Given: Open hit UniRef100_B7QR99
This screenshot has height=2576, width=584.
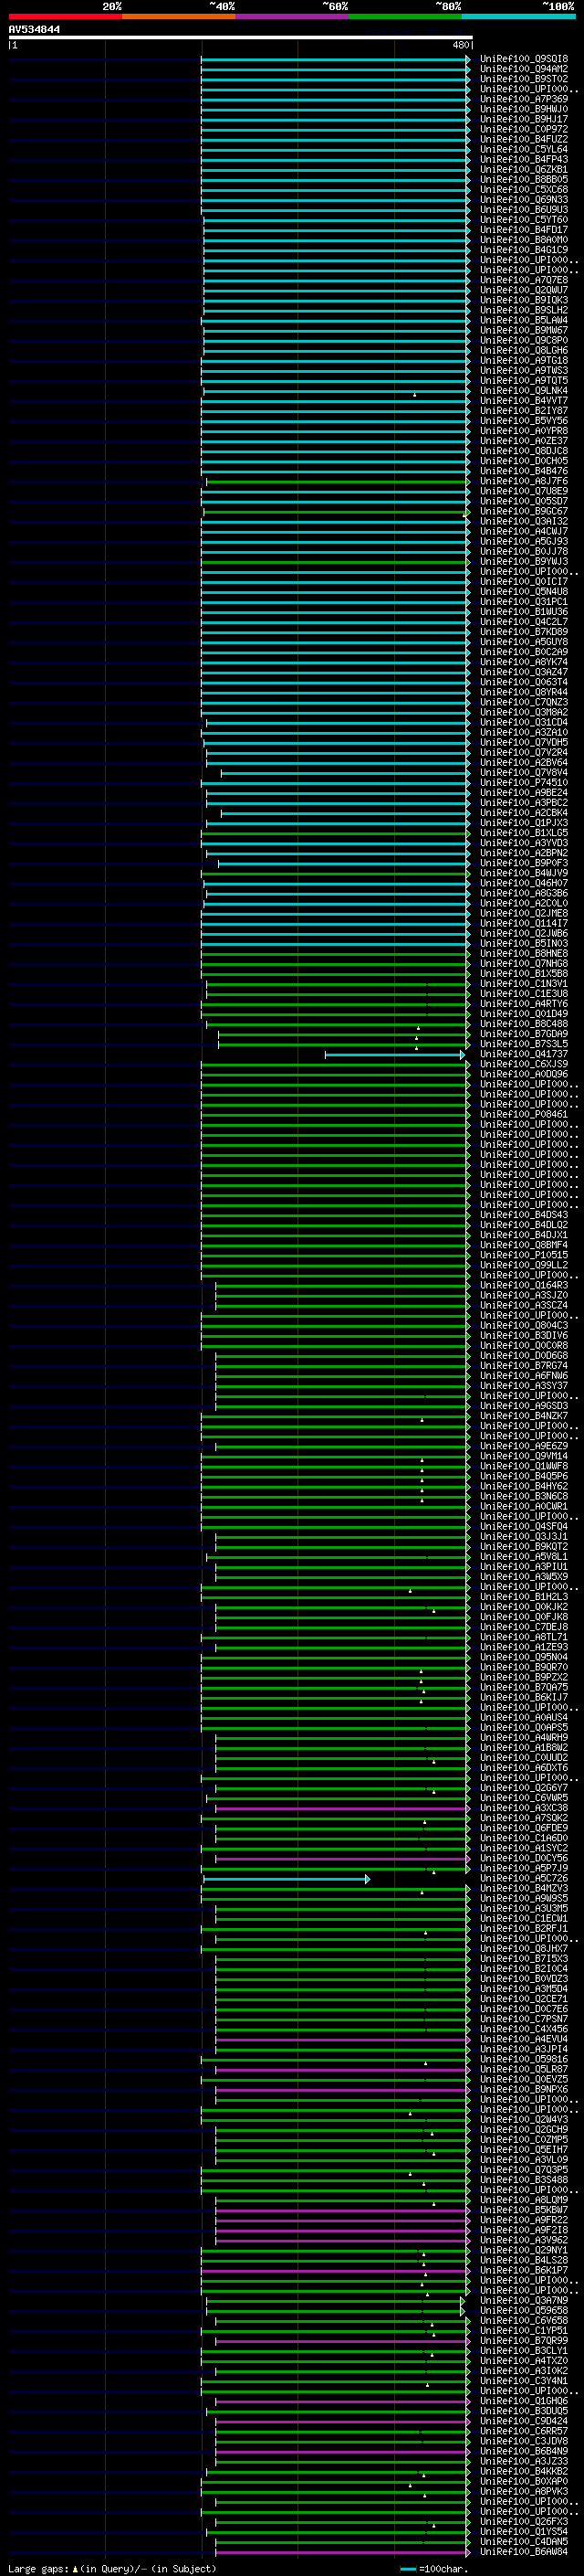Looking at the screenshot, I should (524, 2341).
